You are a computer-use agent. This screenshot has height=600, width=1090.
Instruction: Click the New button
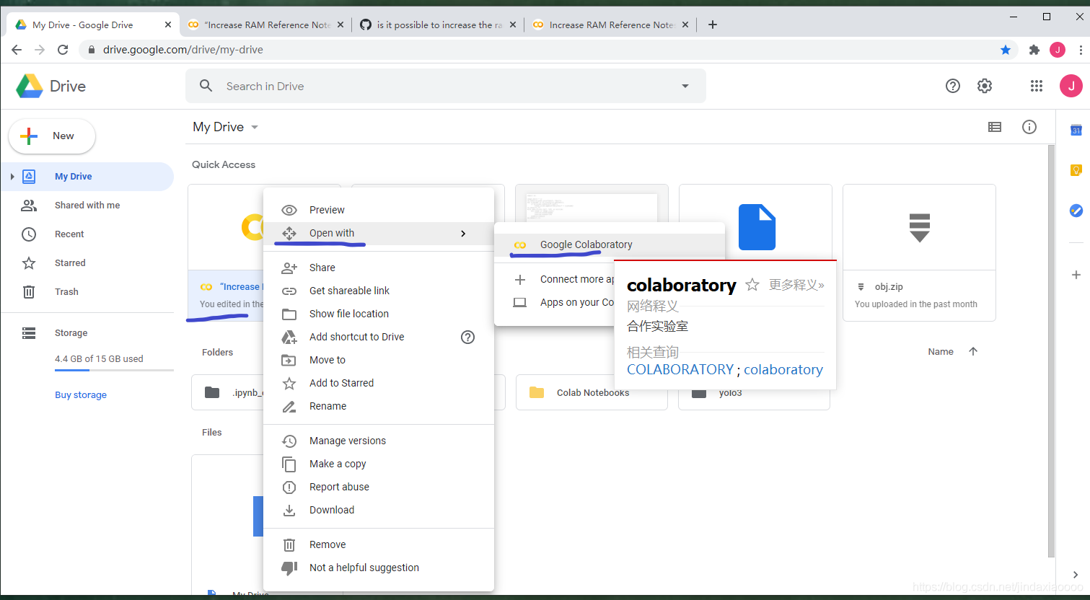52,136
